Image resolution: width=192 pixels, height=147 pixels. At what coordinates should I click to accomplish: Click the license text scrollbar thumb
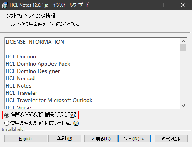183,47
